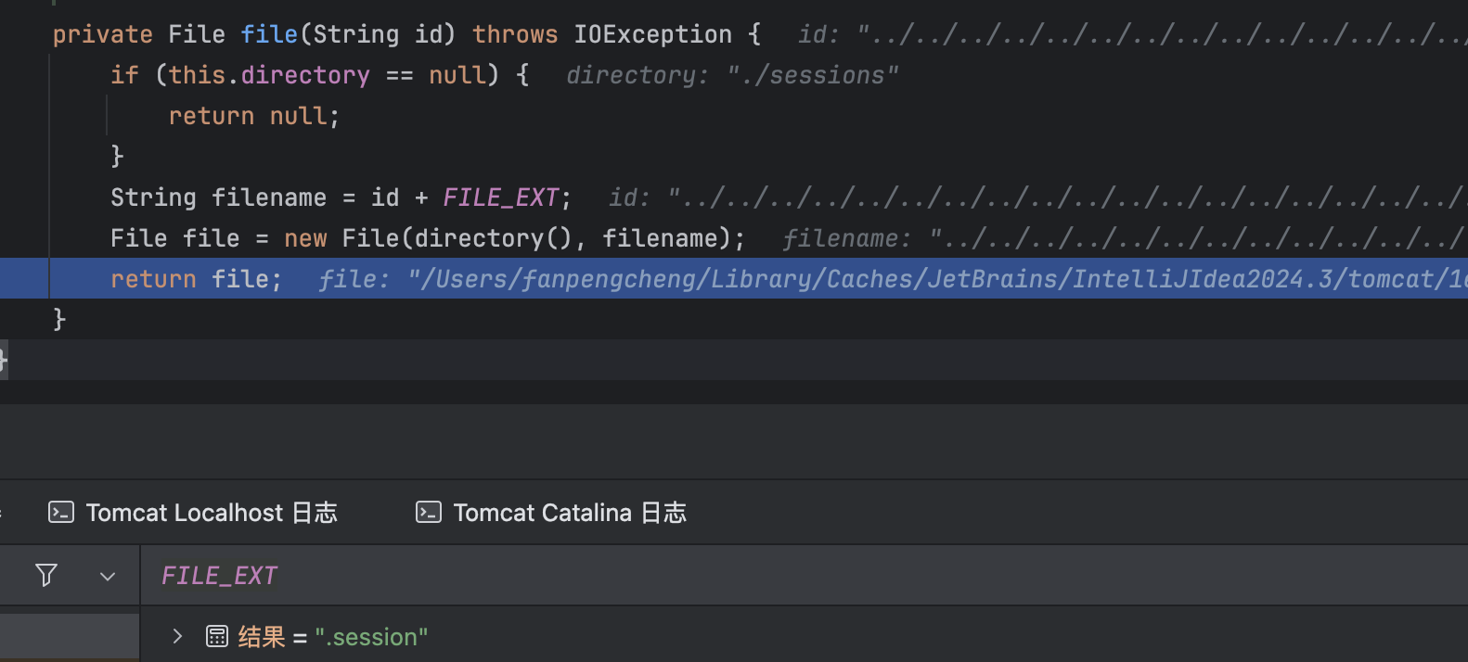Select the ".session" result value
The width and height of the screenshot is (1468, 662).
371,637
